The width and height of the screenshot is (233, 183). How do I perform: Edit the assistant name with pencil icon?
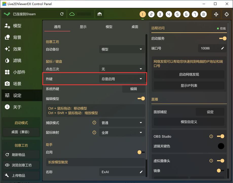[x=141, y=172]
